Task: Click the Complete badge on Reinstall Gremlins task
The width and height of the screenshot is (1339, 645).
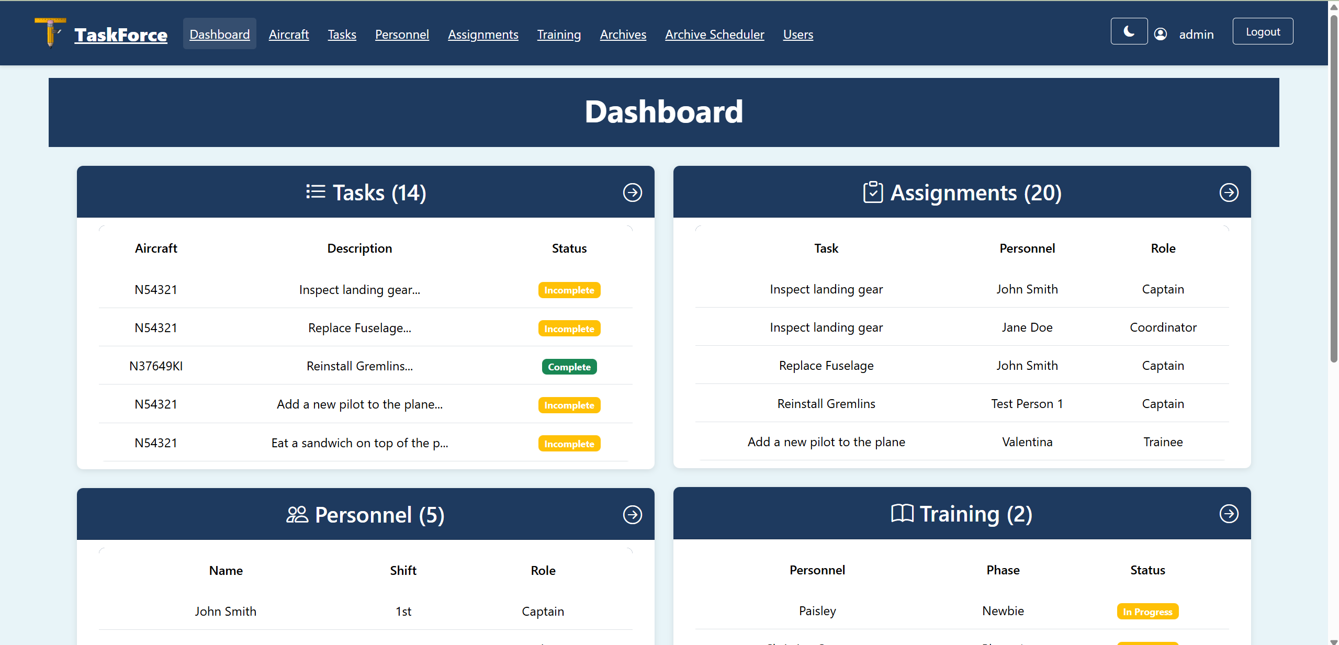Action: click(568, 367)
